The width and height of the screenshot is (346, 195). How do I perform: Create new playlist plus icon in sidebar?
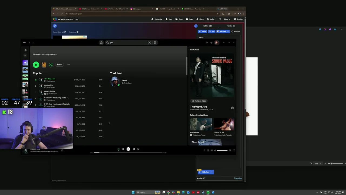25,56
